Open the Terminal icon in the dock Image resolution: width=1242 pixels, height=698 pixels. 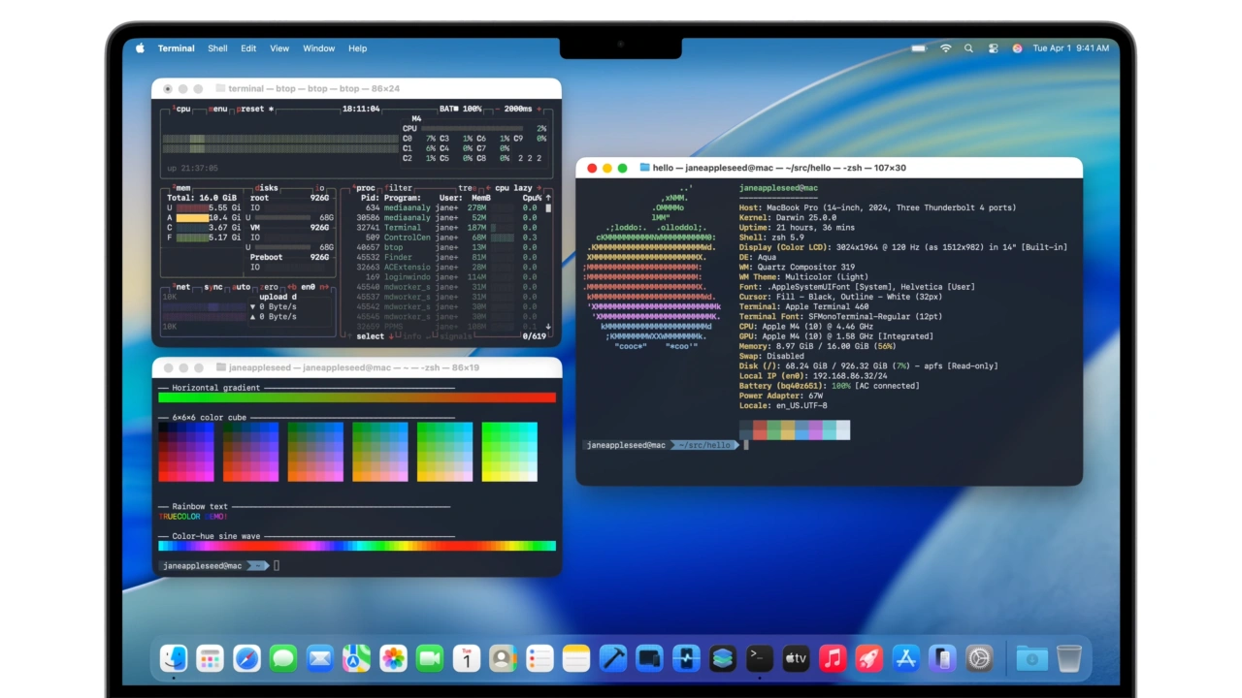[x=759, y=659]
